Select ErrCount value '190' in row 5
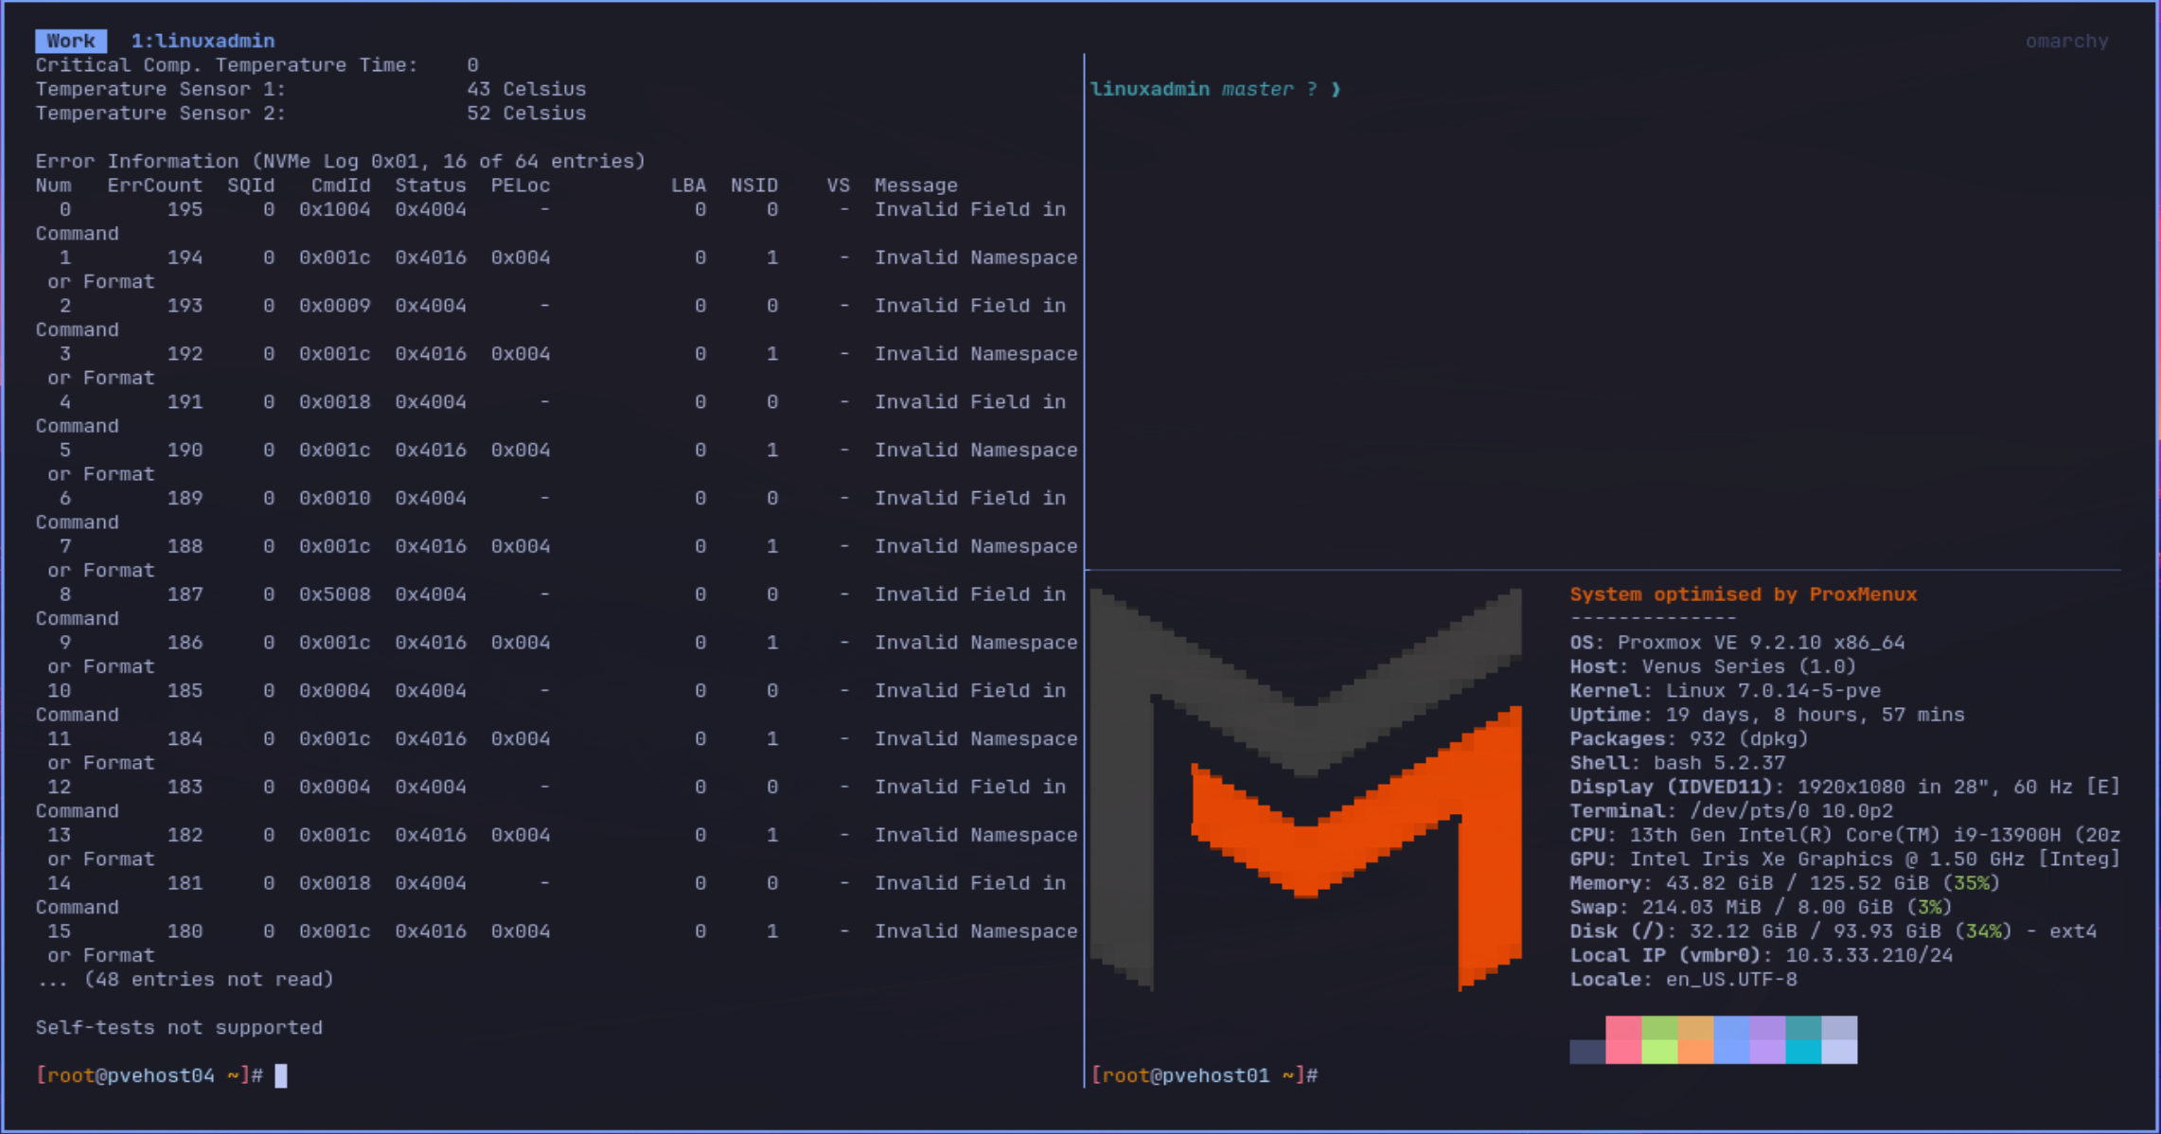The image size is (2161, 1134). (186, 450)
